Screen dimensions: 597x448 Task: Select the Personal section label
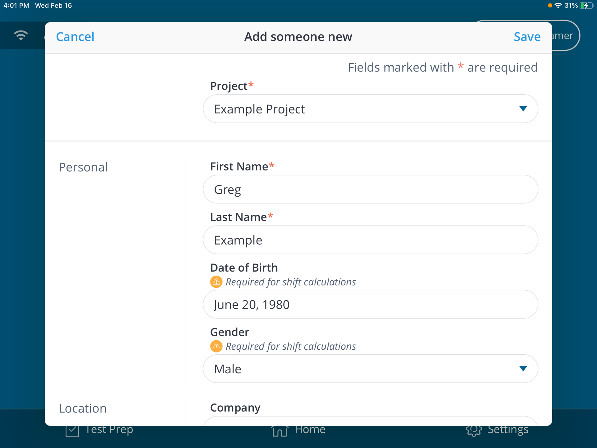[x=83, y=167]
